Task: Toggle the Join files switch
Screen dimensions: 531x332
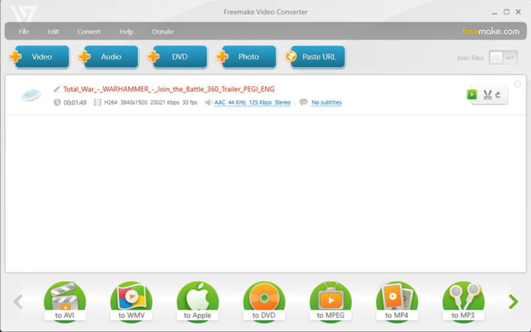Action: pyautogui.click(x=503, y=58)
